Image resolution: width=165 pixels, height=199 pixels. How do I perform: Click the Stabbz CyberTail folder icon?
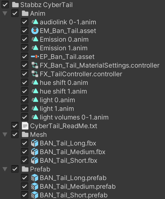(15, 5)
